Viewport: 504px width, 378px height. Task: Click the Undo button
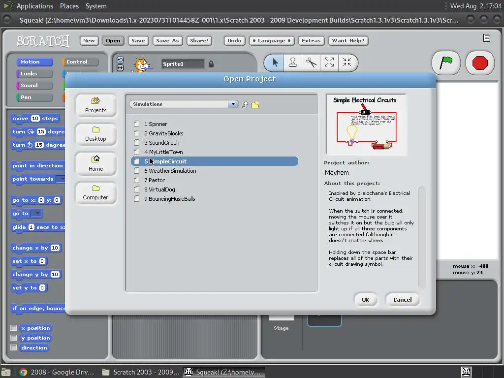pyautogui.click(x=234, y=40)
